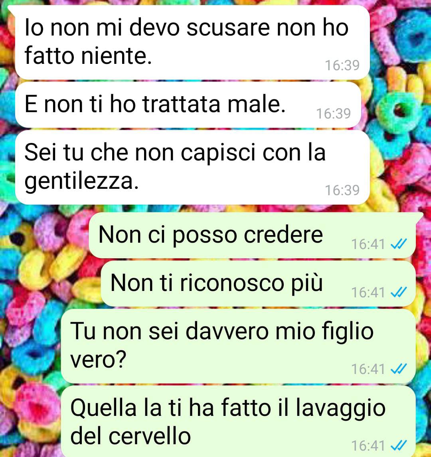
Task: Tap the 16:39 timestamp under 'gentilezza.'
Action: (x=342, y=190)
